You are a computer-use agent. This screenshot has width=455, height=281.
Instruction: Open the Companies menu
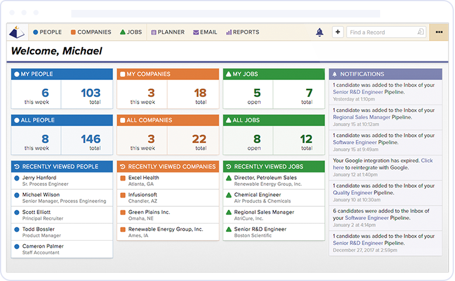[x=90, y=33]
